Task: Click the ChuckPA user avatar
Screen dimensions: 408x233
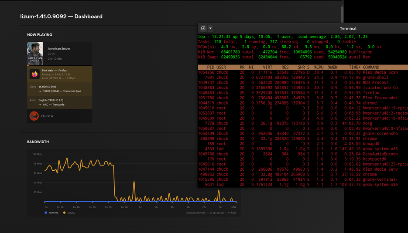Action: click(34, 116)
